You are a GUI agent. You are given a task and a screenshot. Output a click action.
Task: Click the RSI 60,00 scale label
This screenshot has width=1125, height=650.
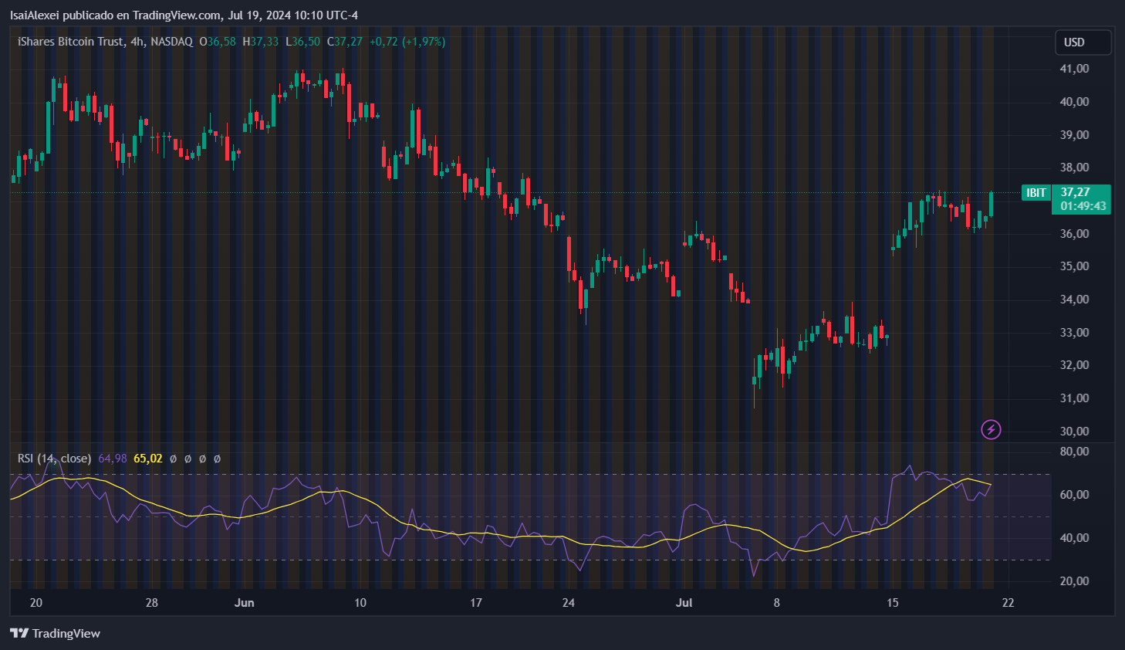tap(1074, 495)
